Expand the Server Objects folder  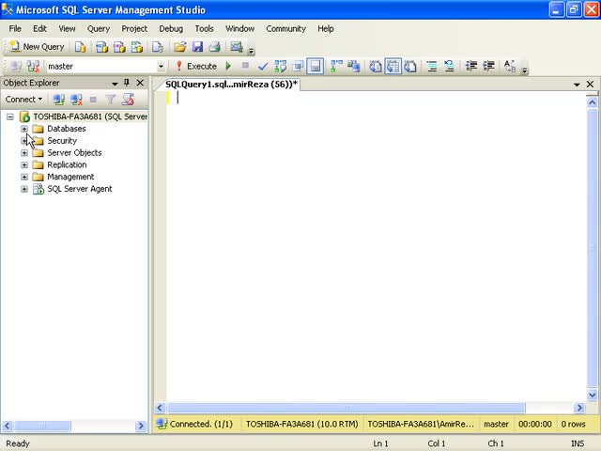(24, 153)
